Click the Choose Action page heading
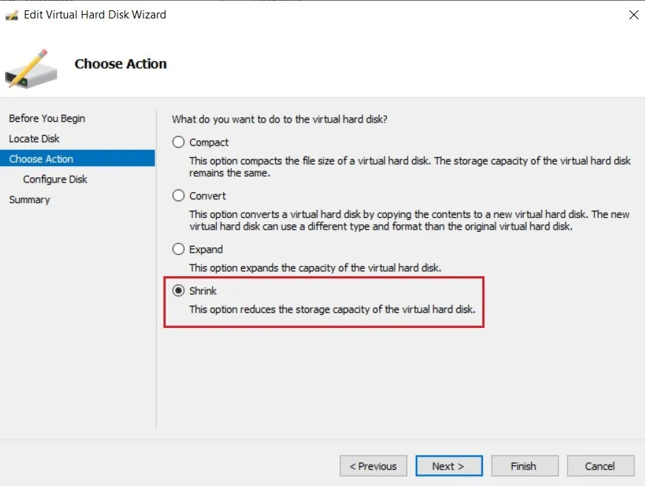 [x=121, y=64]
